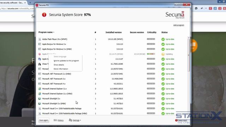Click installed version 6.1.7600.16385
Screen dimensions: 226x127
[x=117, y=64]
